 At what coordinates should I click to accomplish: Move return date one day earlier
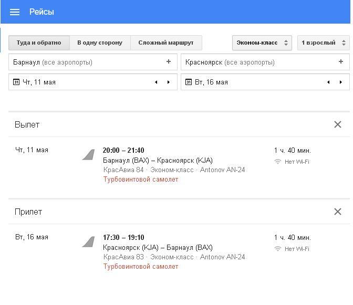click(328, 82)
